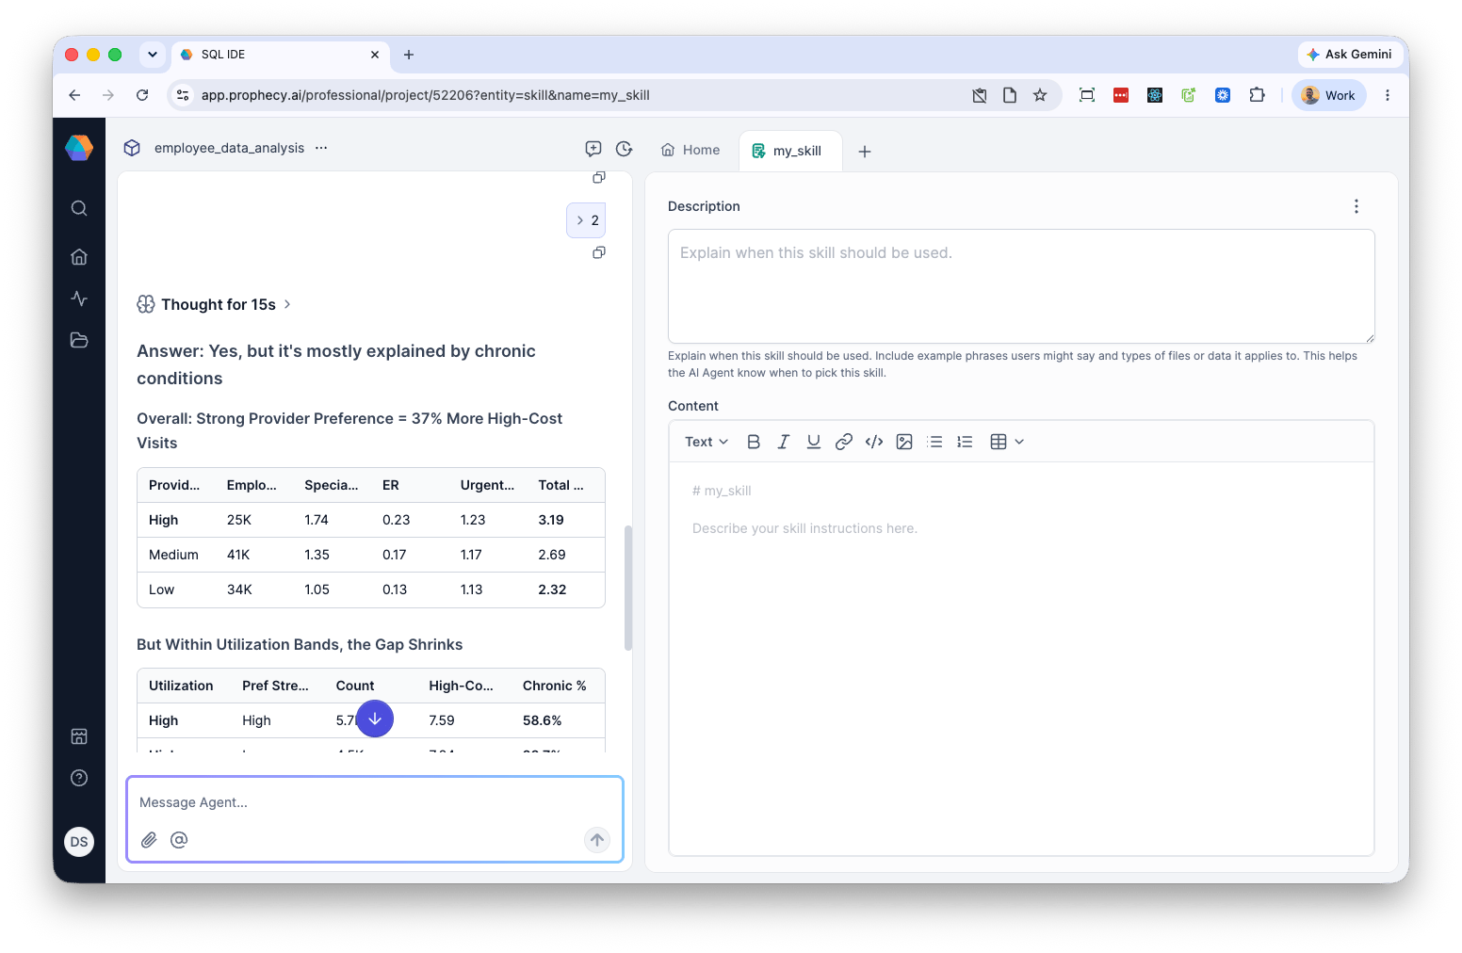Click the project cube icon
The width and height of the screenshot is (1462, 953).
132,148
